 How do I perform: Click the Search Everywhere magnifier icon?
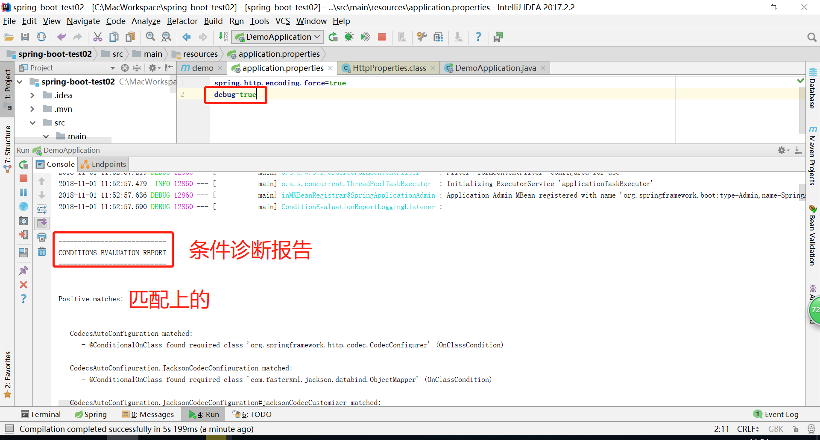click(x=812, y=38)
